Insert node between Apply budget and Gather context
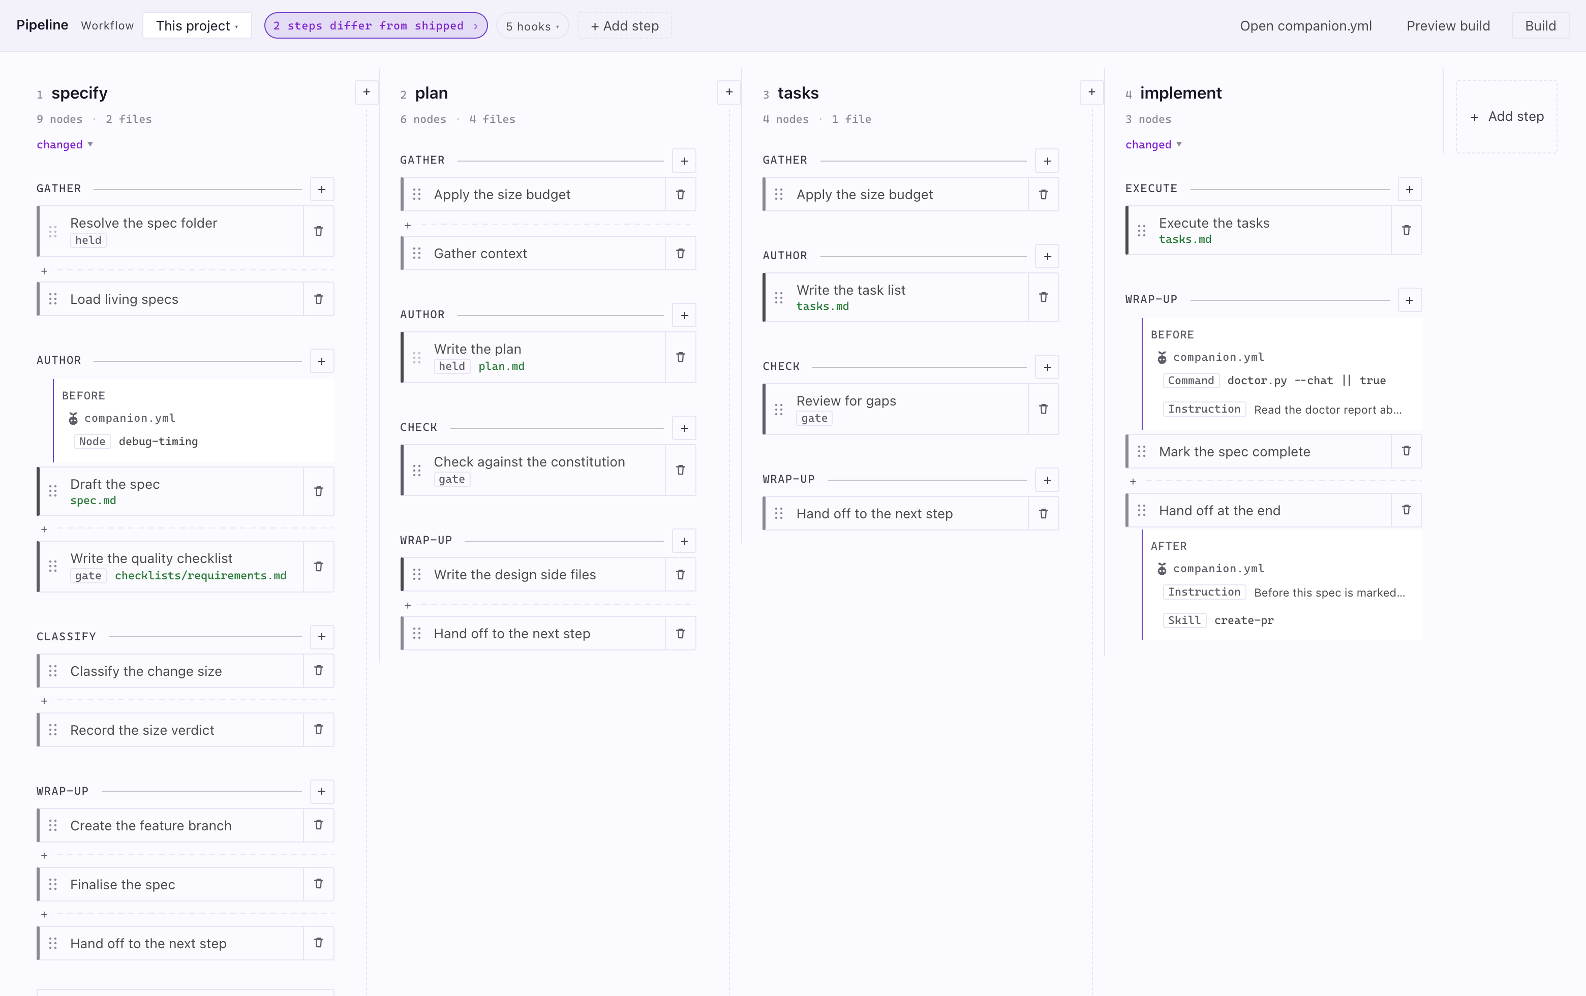This screenshot has height=996, width=1586. tap(408, 226)
